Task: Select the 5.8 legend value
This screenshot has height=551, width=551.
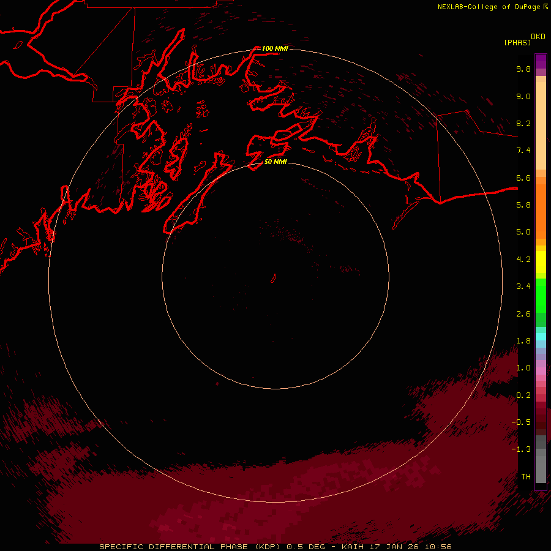Action: [523, 205]
